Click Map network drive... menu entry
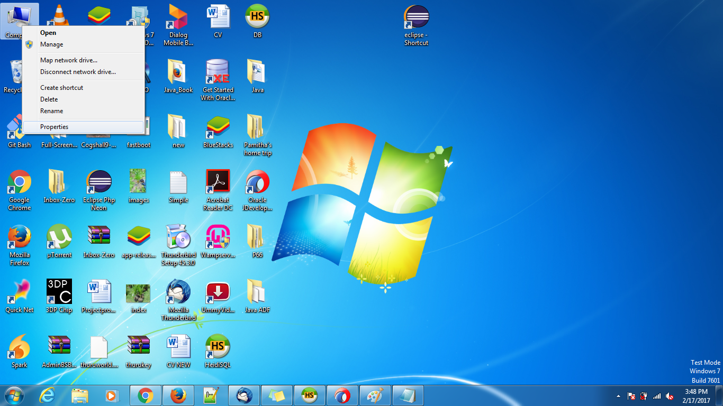Image resolution: width=723 pixels, height=406 pixels. coord(84,60)
